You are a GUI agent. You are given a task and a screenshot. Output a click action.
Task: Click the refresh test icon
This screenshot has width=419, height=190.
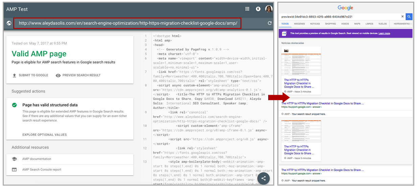tap(270, 23)
